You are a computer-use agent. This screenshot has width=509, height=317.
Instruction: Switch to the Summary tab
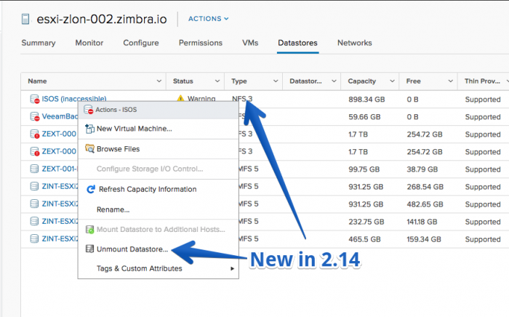click(39, 43)
